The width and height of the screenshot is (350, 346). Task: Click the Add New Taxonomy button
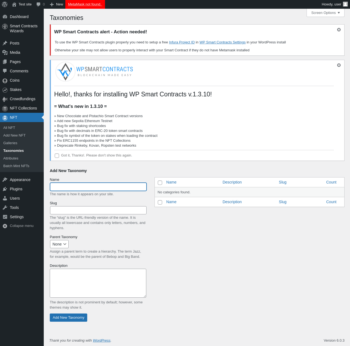pos(68,318)
